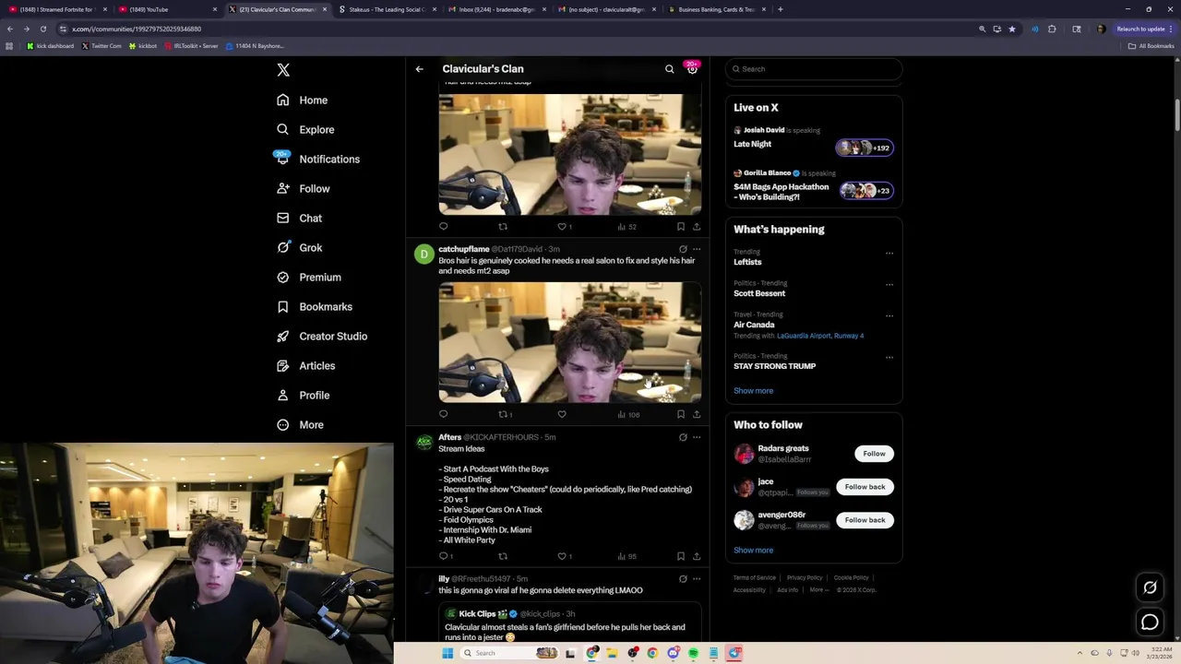Screen dimensions: 1181x664
Task: Open catchupflame's post image
Action: (569, 342)
